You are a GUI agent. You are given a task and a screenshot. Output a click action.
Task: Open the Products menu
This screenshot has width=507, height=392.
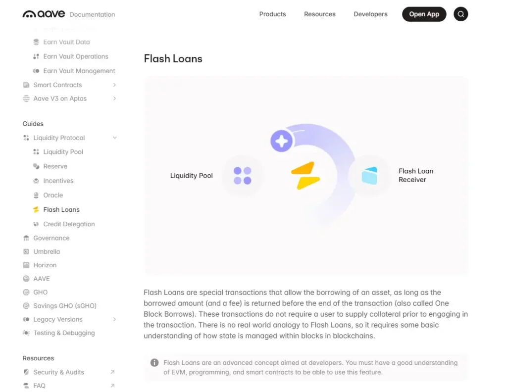pyautogui.click(x=272, y=14)
